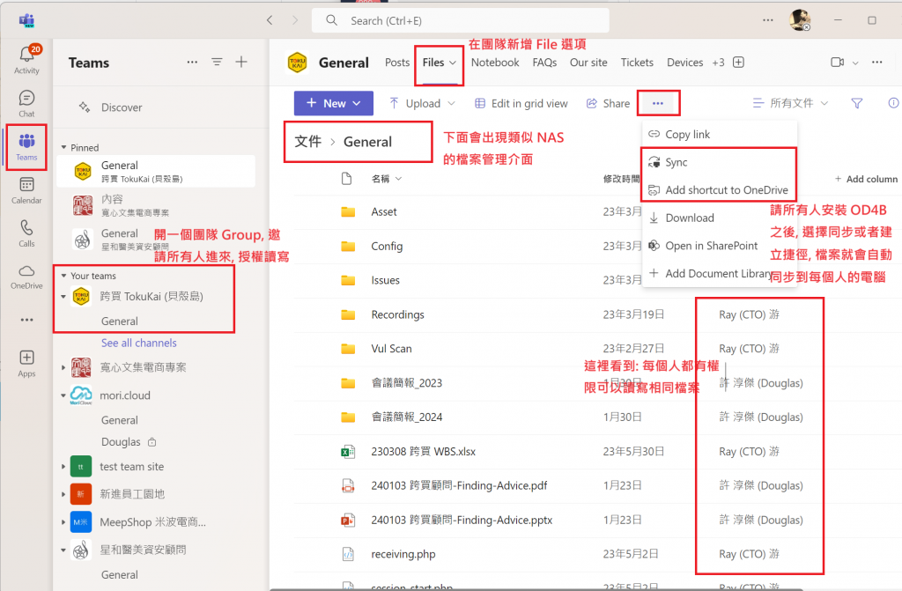
Task: Open Chat in the left rail
Action: pyautogui.click(x=26, y=104)
